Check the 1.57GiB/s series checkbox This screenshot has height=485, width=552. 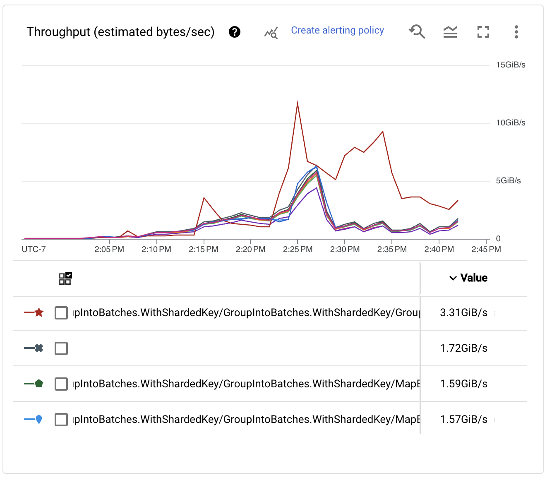[x=61, y=420]
